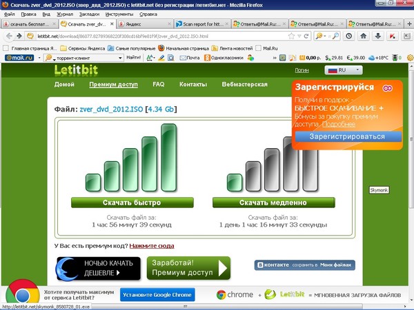Click the Заработай Премиум доступ banner
This screenshot has width=414, height=310.
[x=188, y=268]
